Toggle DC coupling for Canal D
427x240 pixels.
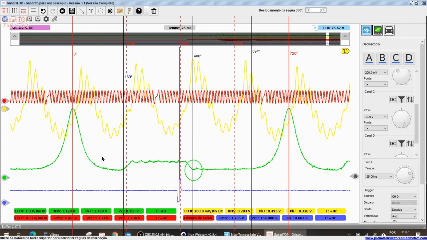click(393, 144)
